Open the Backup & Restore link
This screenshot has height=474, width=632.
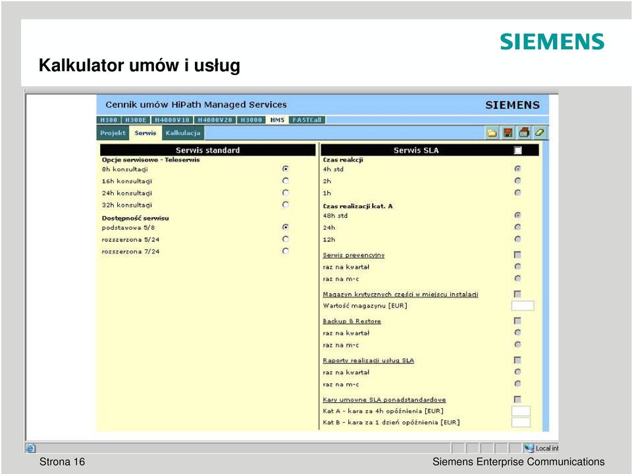tap(352, 321)
